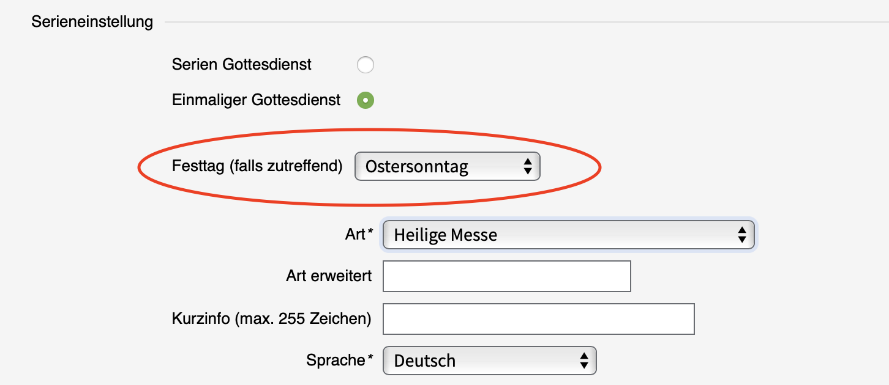889x385 pixels.
Task: Click the Art erweitert label
Action: [x=329, y=276]
